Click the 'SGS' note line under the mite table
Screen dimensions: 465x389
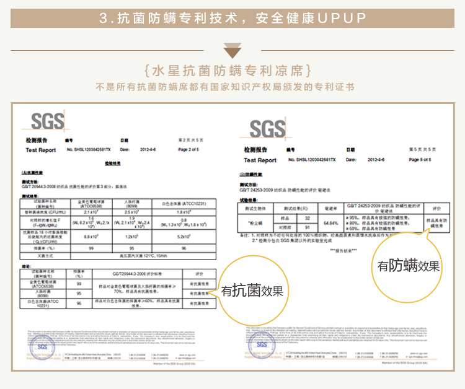pos(292,241)
